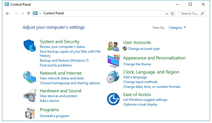
Task: Click Change input methods
Action: 140,82
